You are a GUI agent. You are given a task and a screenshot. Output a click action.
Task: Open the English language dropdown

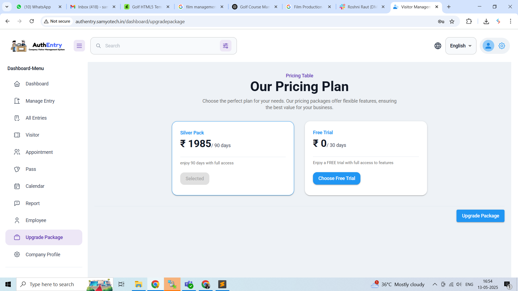(x=461, y=46)
